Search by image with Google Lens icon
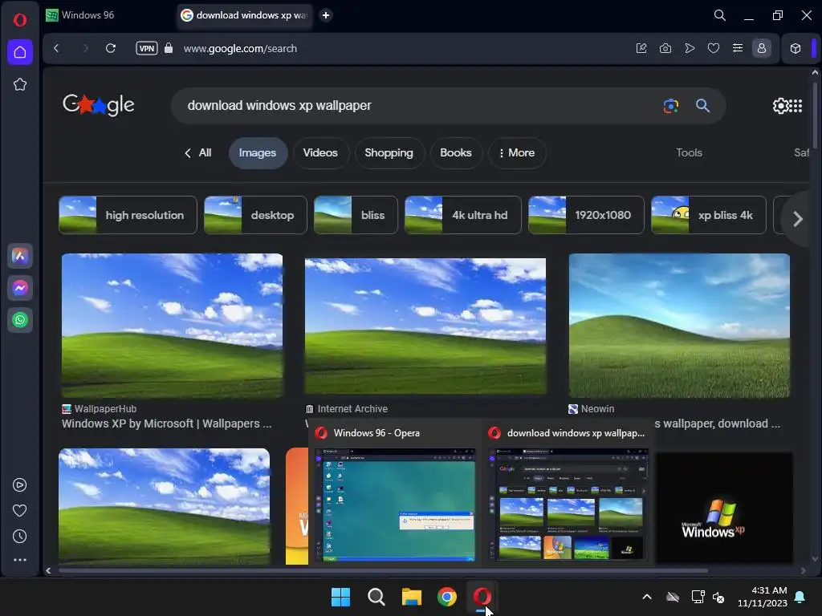The height and width of the screenshot is (616, 822). pos(670,105)
